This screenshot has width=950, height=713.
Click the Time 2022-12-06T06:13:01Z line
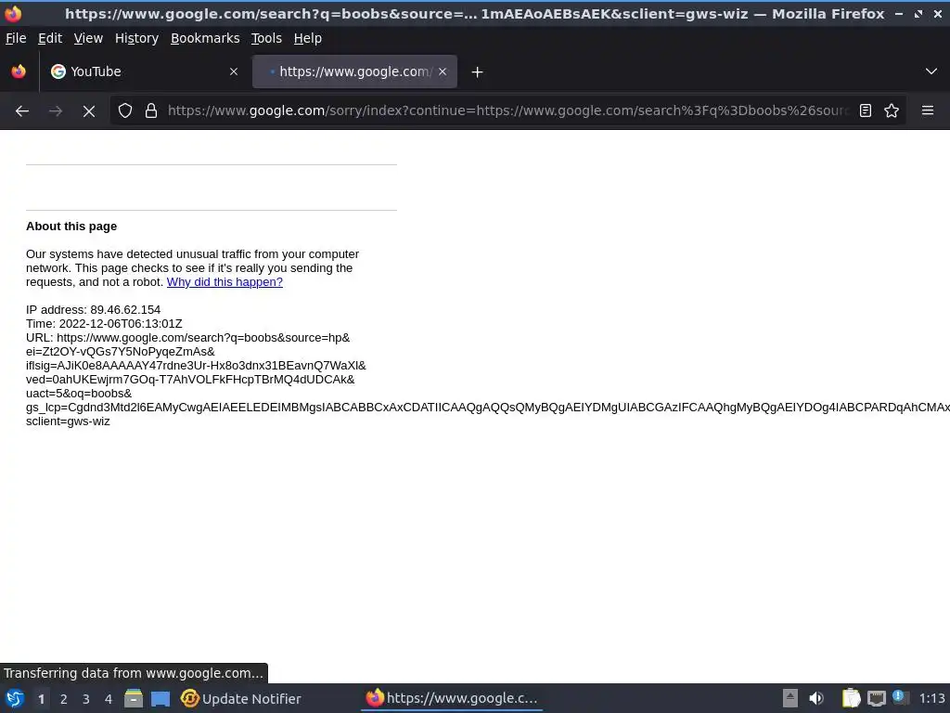(x=104, y=324)
